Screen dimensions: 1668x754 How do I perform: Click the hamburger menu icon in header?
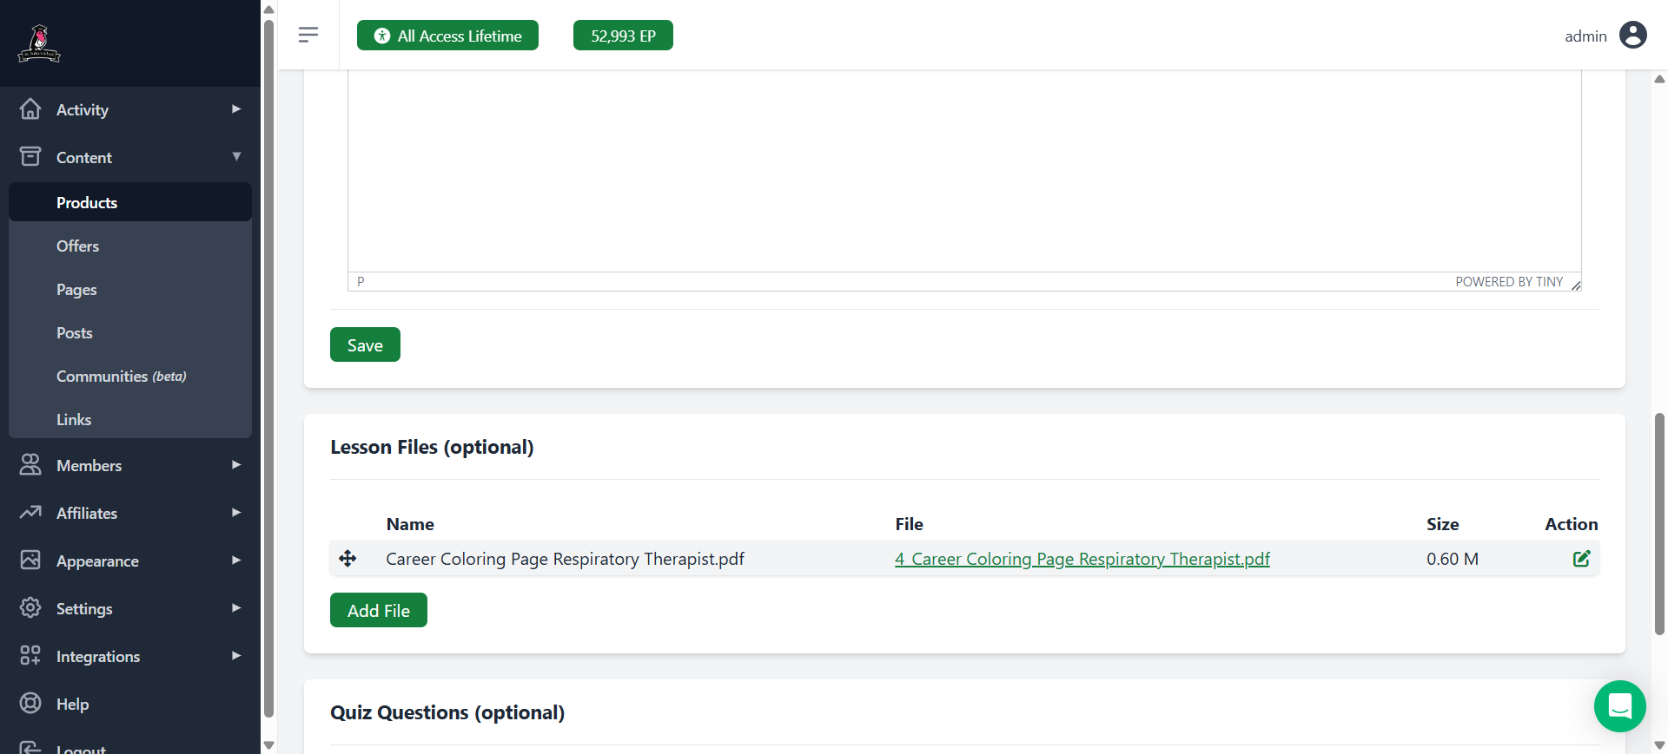tap(308, 35)
